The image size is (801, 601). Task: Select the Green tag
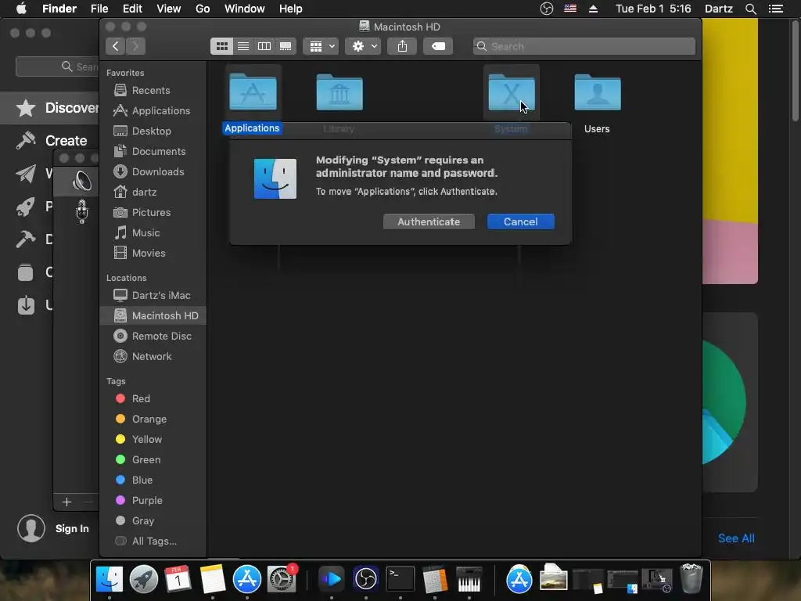pos(153,460)
